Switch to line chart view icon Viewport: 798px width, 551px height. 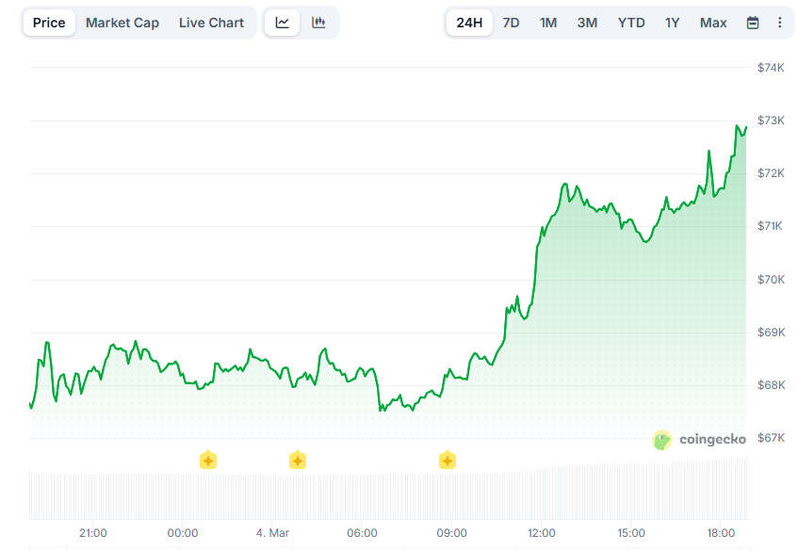click(x=283, y=23)
